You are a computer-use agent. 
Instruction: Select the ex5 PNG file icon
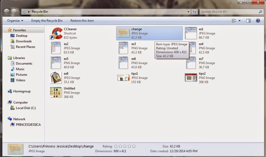click(x=56, y=63)
